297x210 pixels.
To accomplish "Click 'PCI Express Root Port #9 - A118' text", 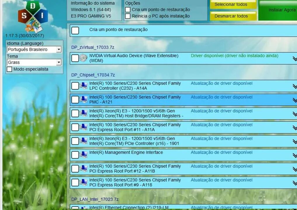I will (x=121, y=185).
